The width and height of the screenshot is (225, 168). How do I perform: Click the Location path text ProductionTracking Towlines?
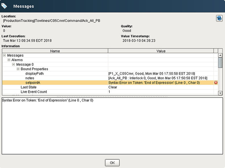click(x=52, y=21)
